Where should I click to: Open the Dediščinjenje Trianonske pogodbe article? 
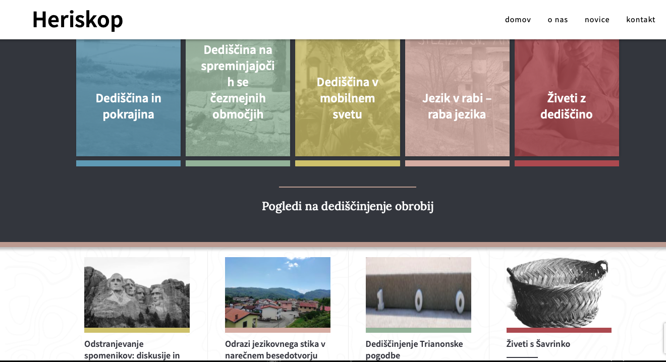click(414, 350)
